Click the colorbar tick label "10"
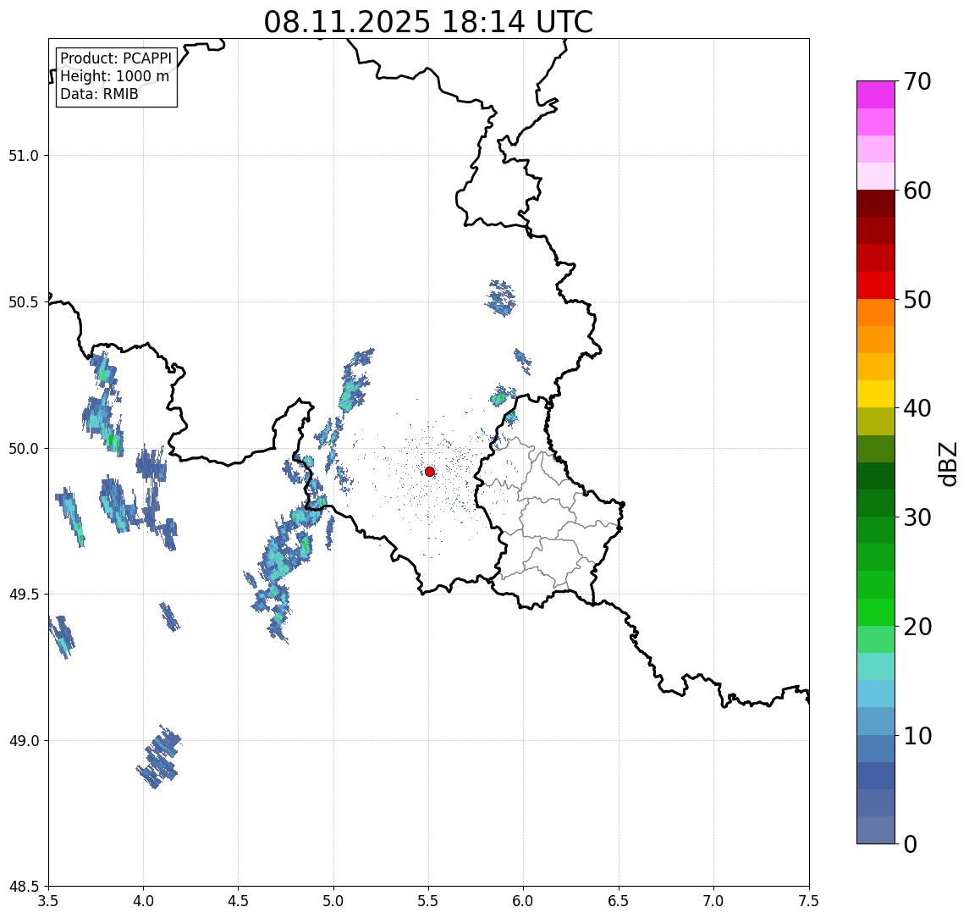969x918 pixels. click(x=917, y=736)
